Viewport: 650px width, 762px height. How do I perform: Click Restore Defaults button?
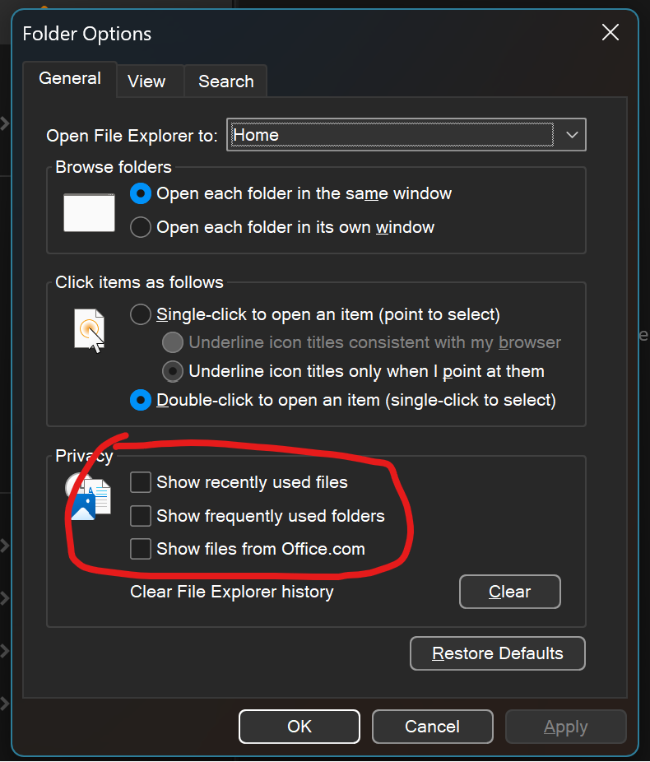(x=498, y=653)
